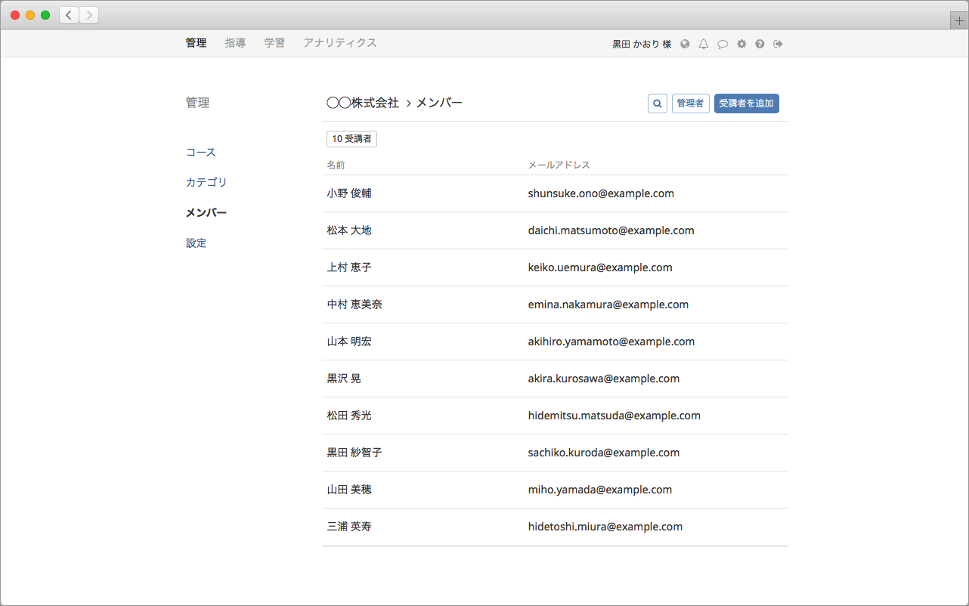Select the 学習 tab
Image resolution: width=969 pixels, height=606 pixels.
tap(274, 43)
